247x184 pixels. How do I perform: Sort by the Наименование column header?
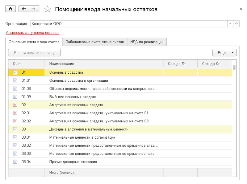[104, 64]
